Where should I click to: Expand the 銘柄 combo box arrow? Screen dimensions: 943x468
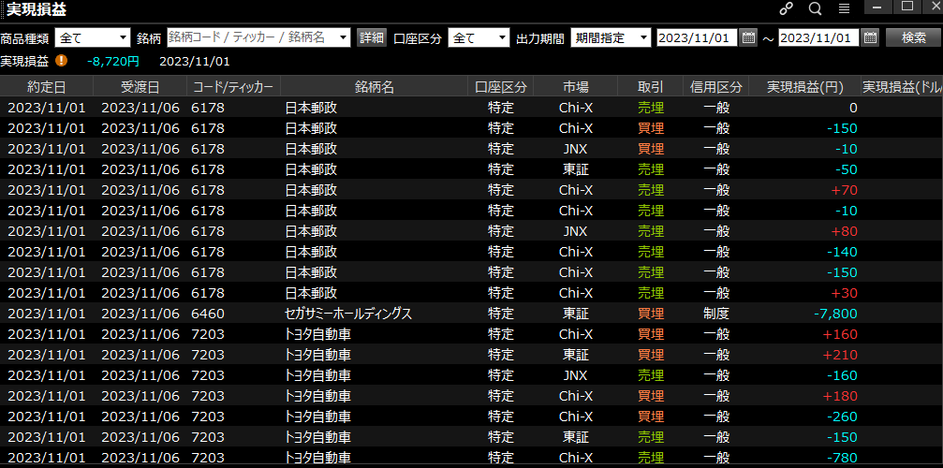pos(343,37)
